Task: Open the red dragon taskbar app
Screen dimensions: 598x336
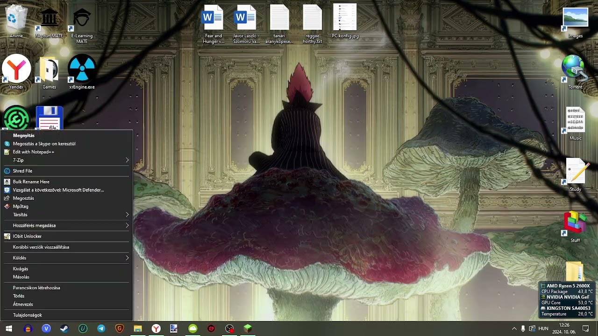Action: coord(211,329)
